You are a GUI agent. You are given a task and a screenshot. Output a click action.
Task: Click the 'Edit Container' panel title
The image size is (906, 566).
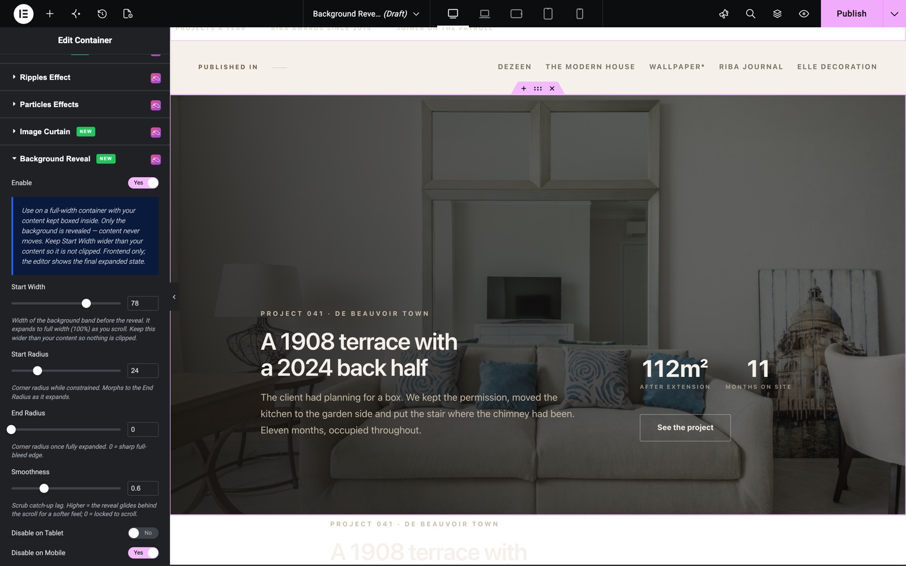[85, 40]
